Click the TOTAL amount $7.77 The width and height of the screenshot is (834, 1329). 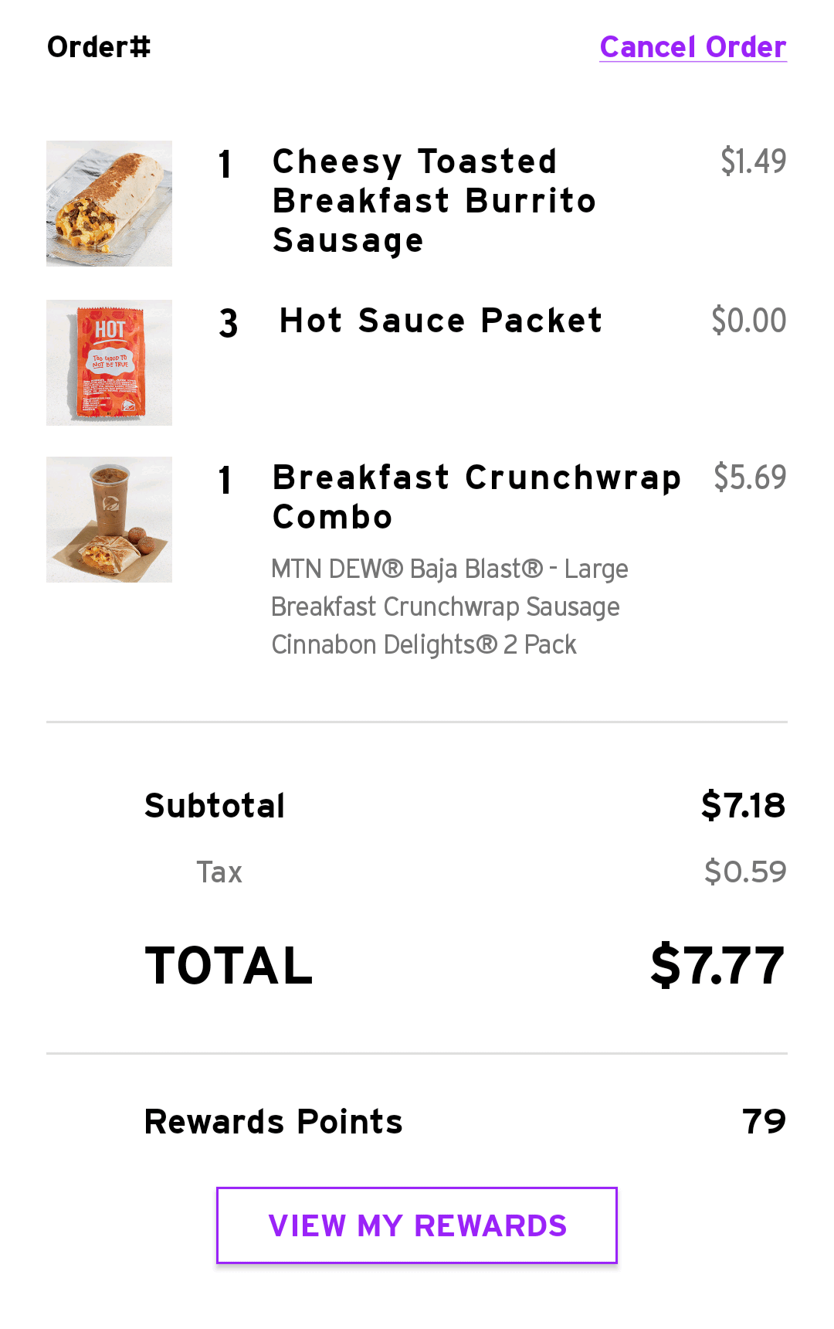(717, 965)
